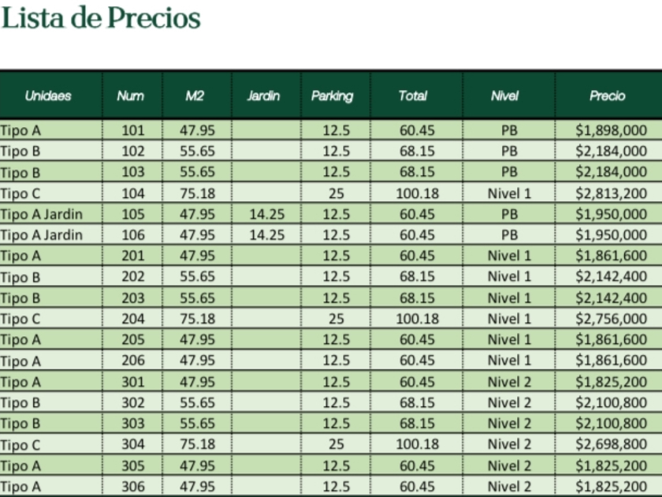Select the Num column header

[130, 96]
